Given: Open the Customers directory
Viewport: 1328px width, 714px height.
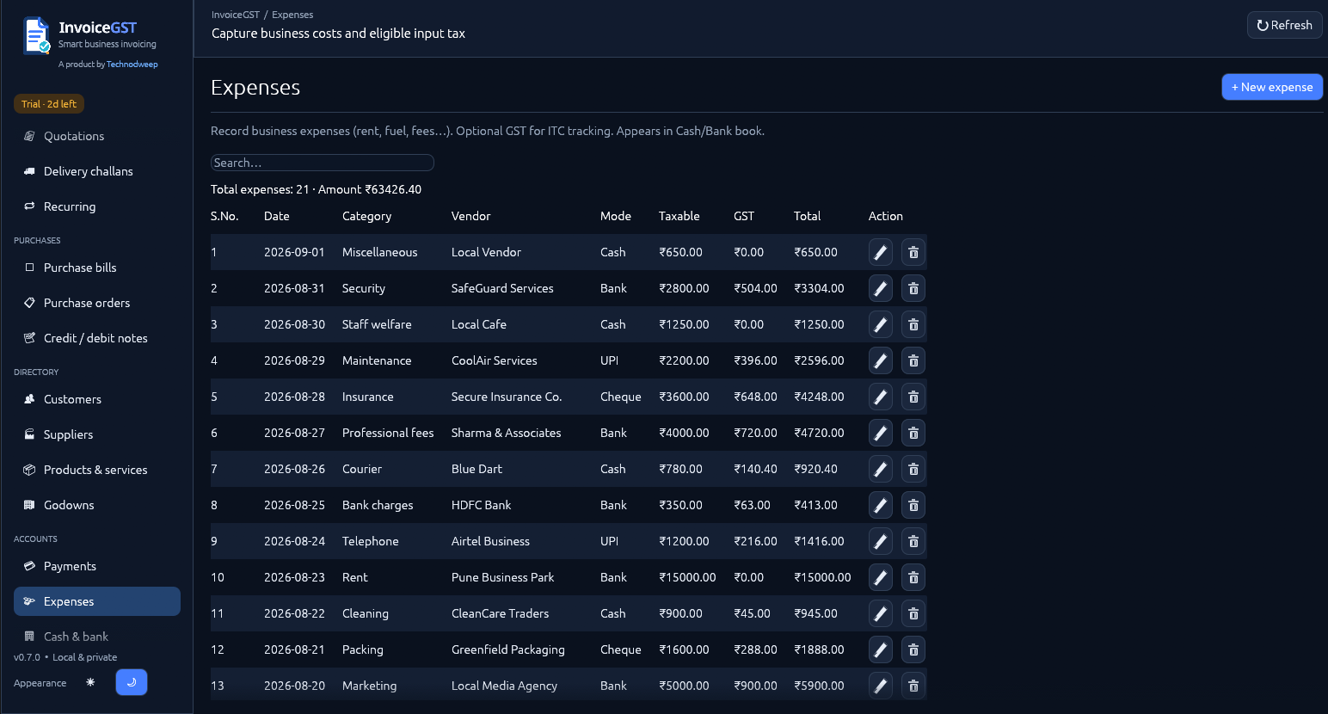Looking at the screenshot, I should pos(97,399).
